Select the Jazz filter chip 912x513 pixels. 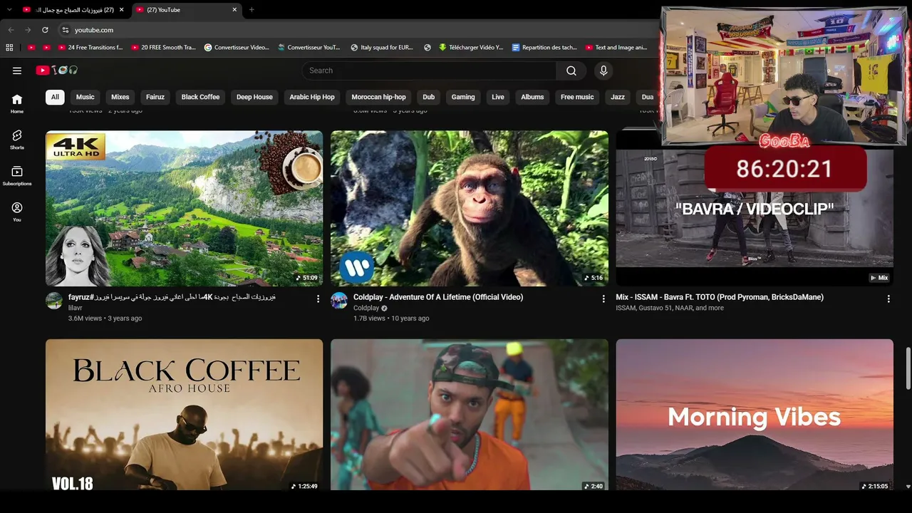[618, 97]
